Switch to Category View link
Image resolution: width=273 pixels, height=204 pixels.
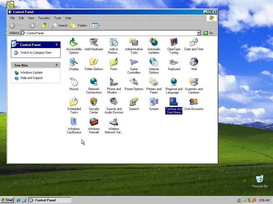pyautogui.click(x=36, y=53)
